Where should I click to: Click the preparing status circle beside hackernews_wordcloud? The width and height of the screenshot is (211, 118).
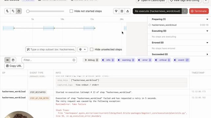[150, 25]
